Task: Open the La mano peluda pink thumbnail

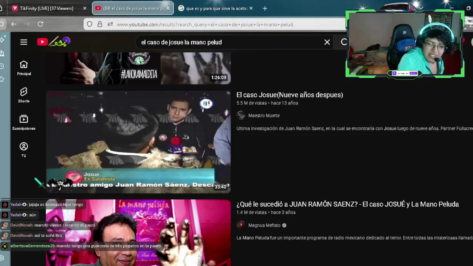Action: pos(138,233)
